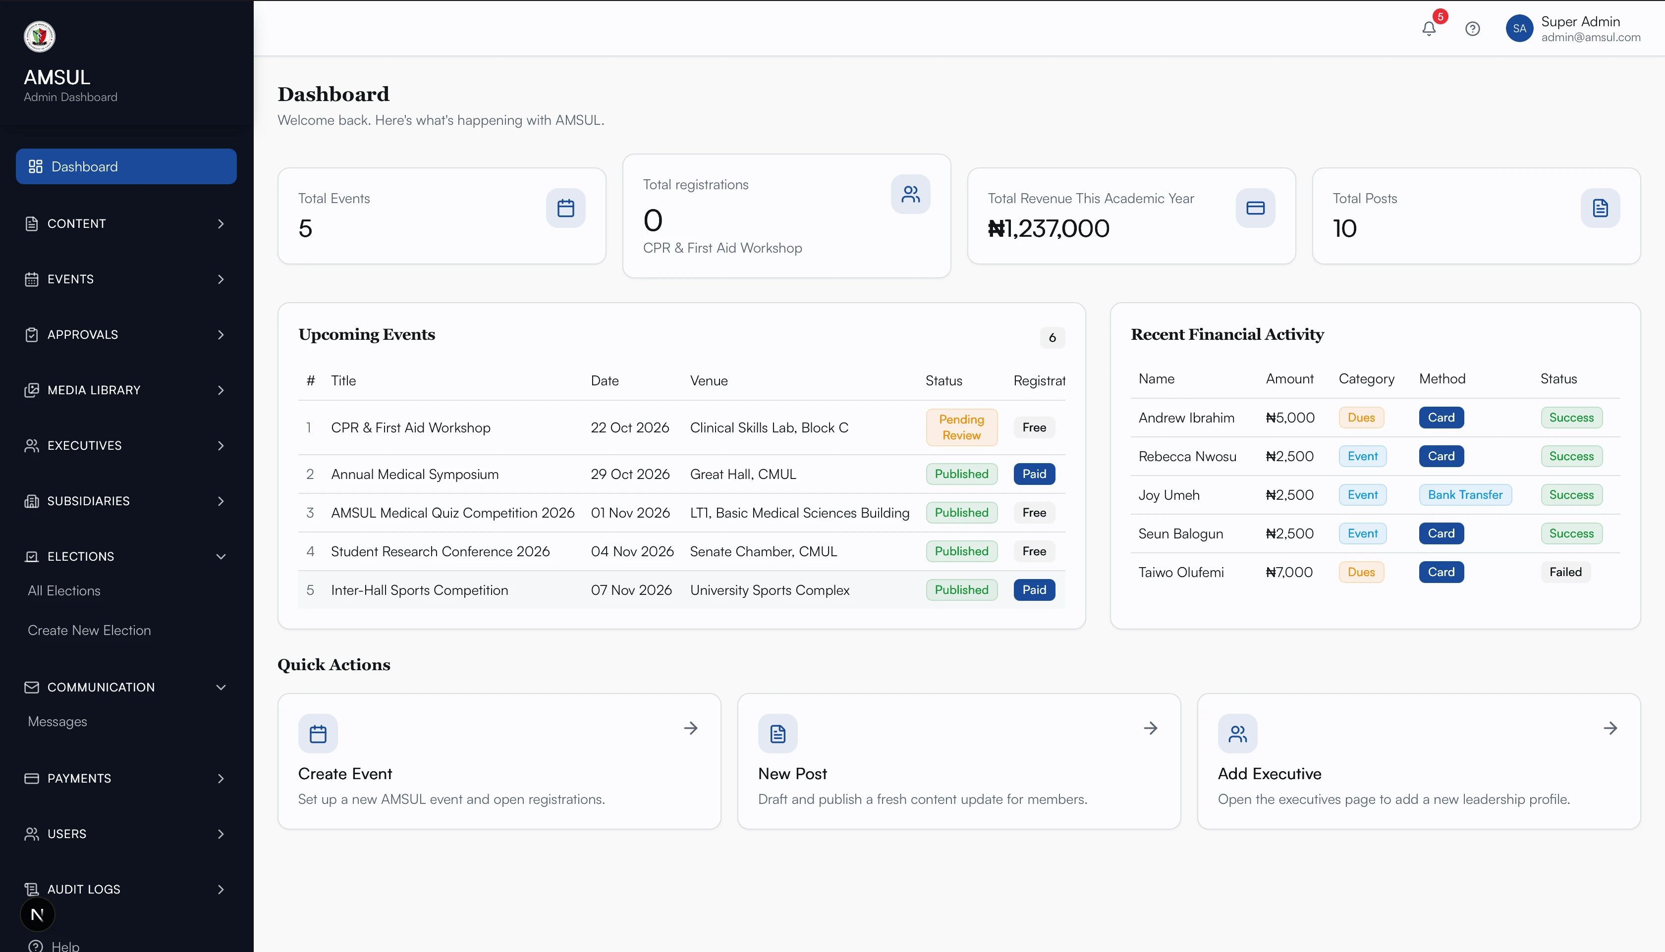Click the Pending Review status badge

961,427
